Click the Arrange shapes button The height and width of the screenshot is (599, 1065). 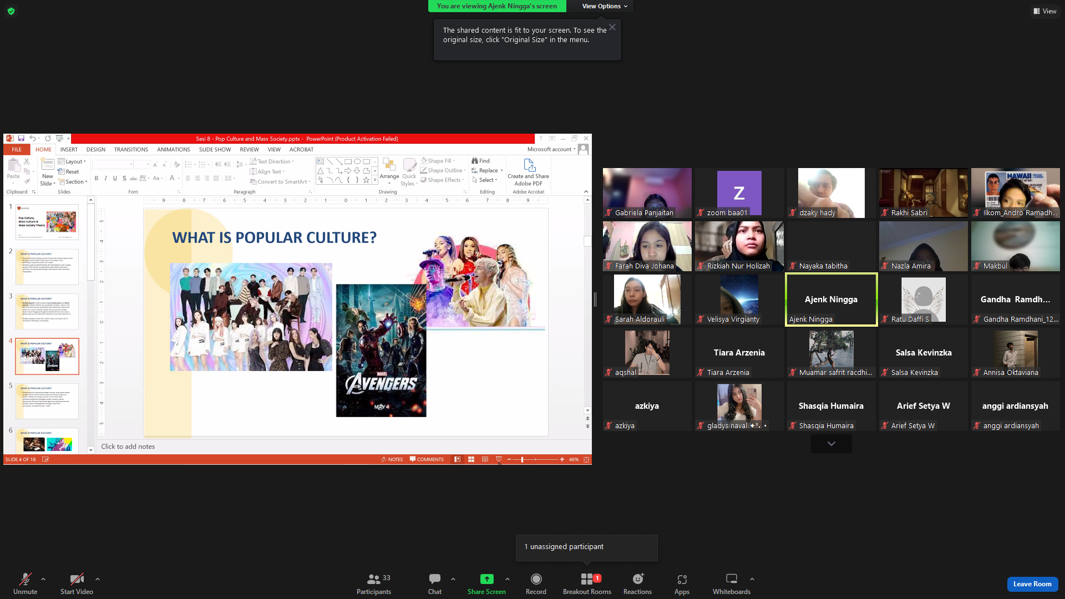click(389, 172)
